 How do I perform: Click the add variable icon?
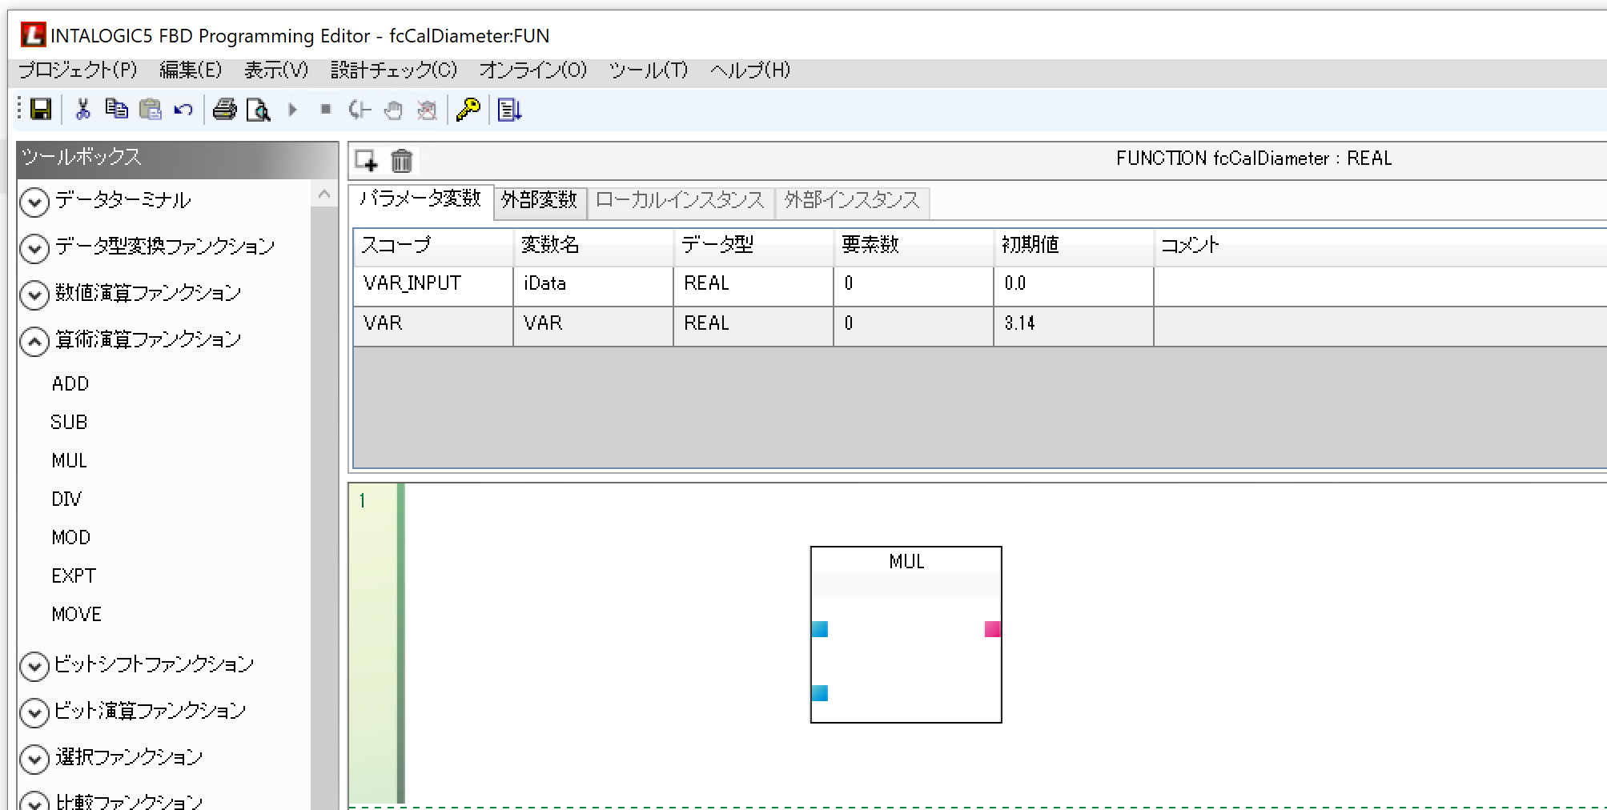(x=367, y=161)
